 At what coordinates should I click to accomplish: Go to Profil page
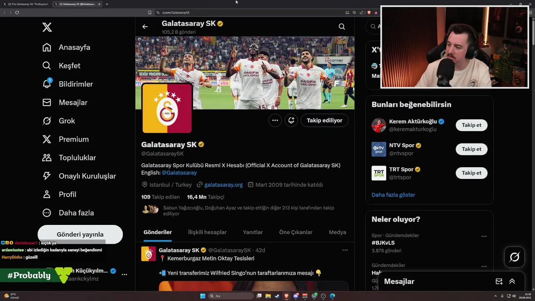point(59,194)
